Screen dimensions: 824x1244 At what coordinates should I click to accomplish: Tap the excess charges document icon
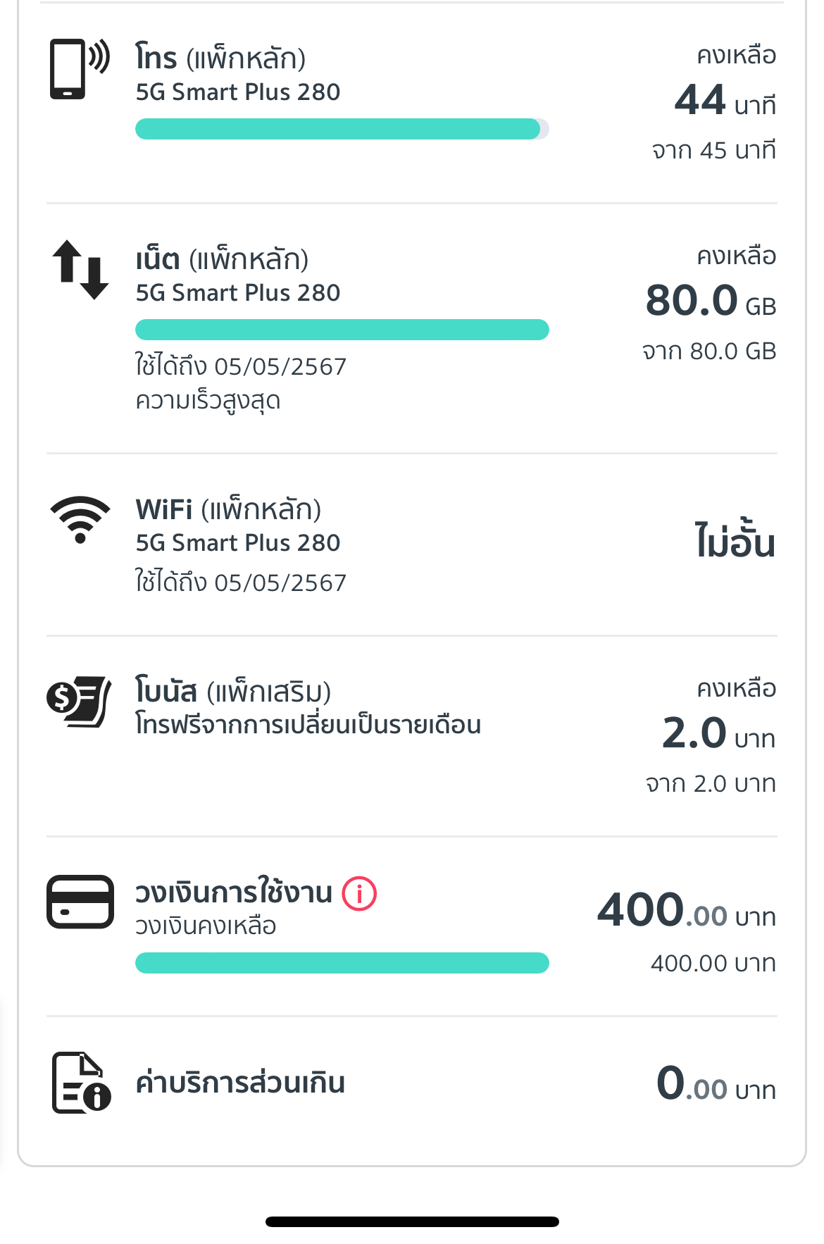pos(82,1083)
